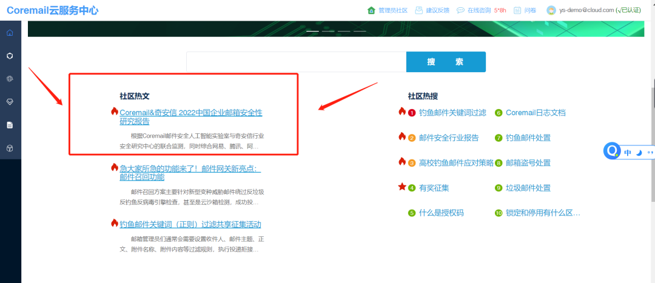Toggle the moon icon in input toolbar
The width and height of the screenshot is (655, 283).
pos(639,153)
